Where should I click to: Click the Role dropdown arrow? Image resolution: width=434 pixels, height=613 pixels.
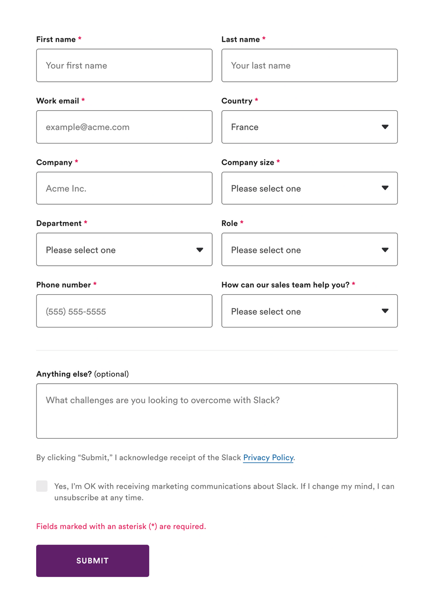pyautogui.click(x=385, y=249)
